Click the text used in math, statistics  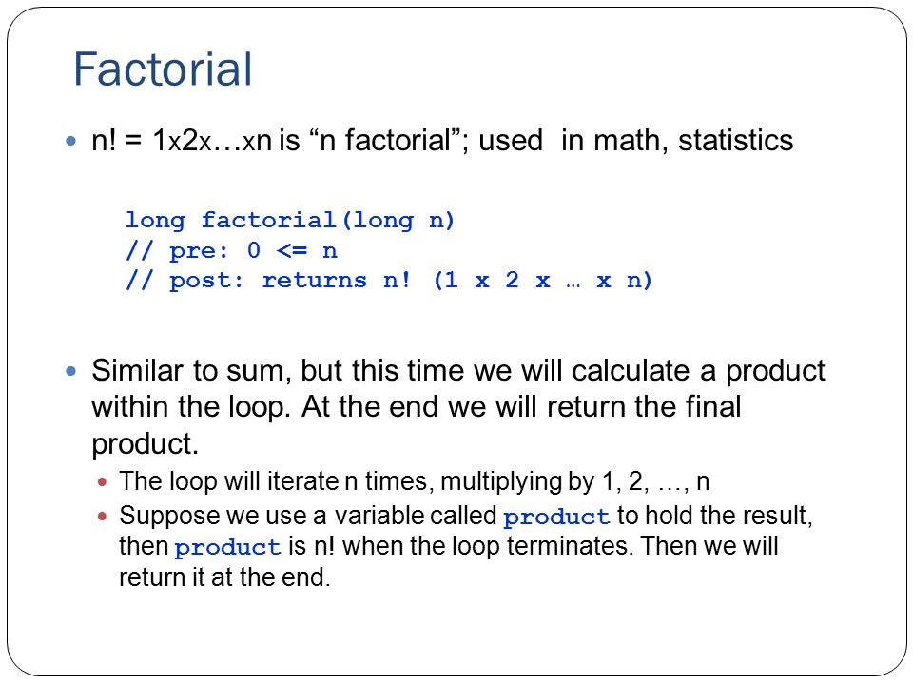pos(636,141)
